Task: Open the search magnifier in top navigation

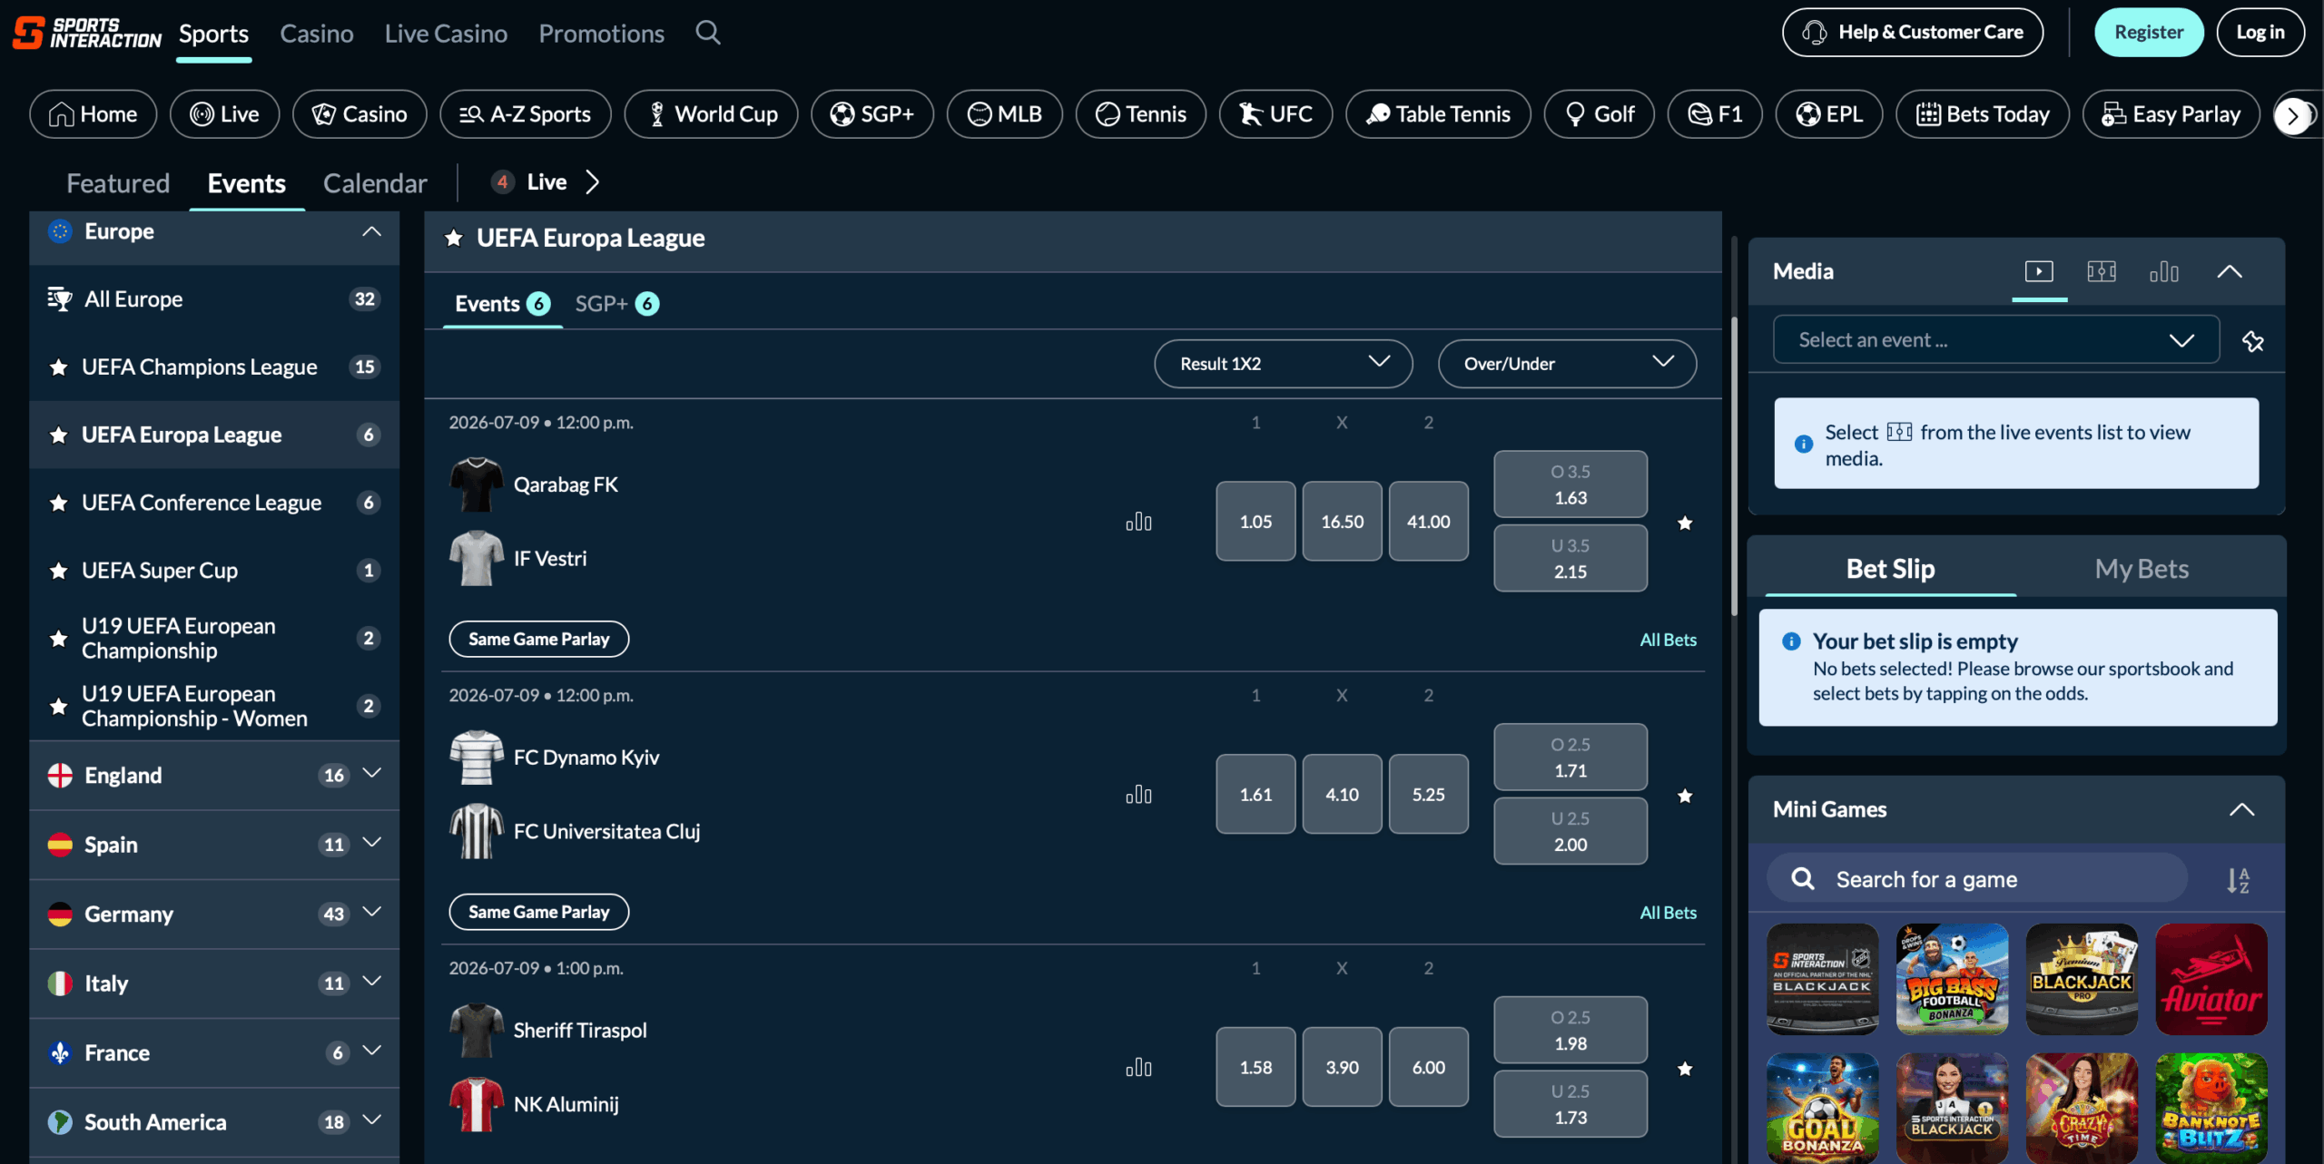Action: pos(708,33)
